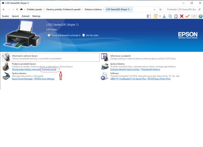Click the Informace o podpoře icon
The width and height of the screenshot is (203, 147).
click(x=105, y=57)
